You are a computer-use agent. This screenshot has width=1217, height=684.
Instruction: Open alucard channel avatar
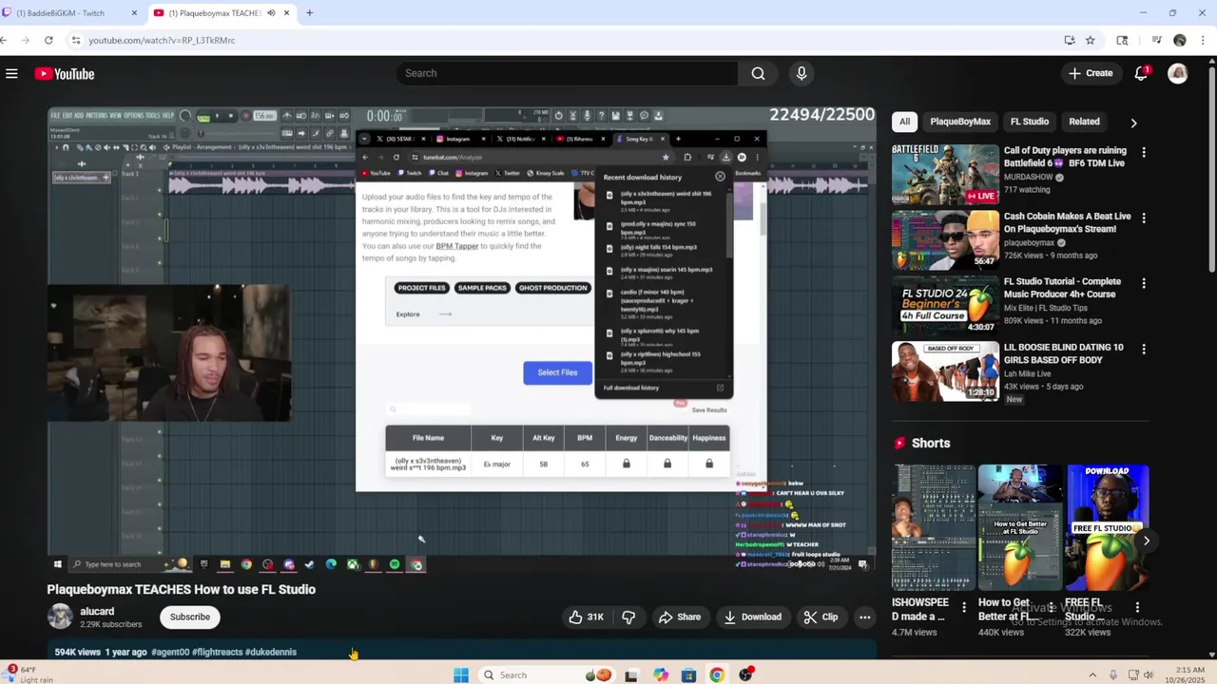tap(60, 617)
